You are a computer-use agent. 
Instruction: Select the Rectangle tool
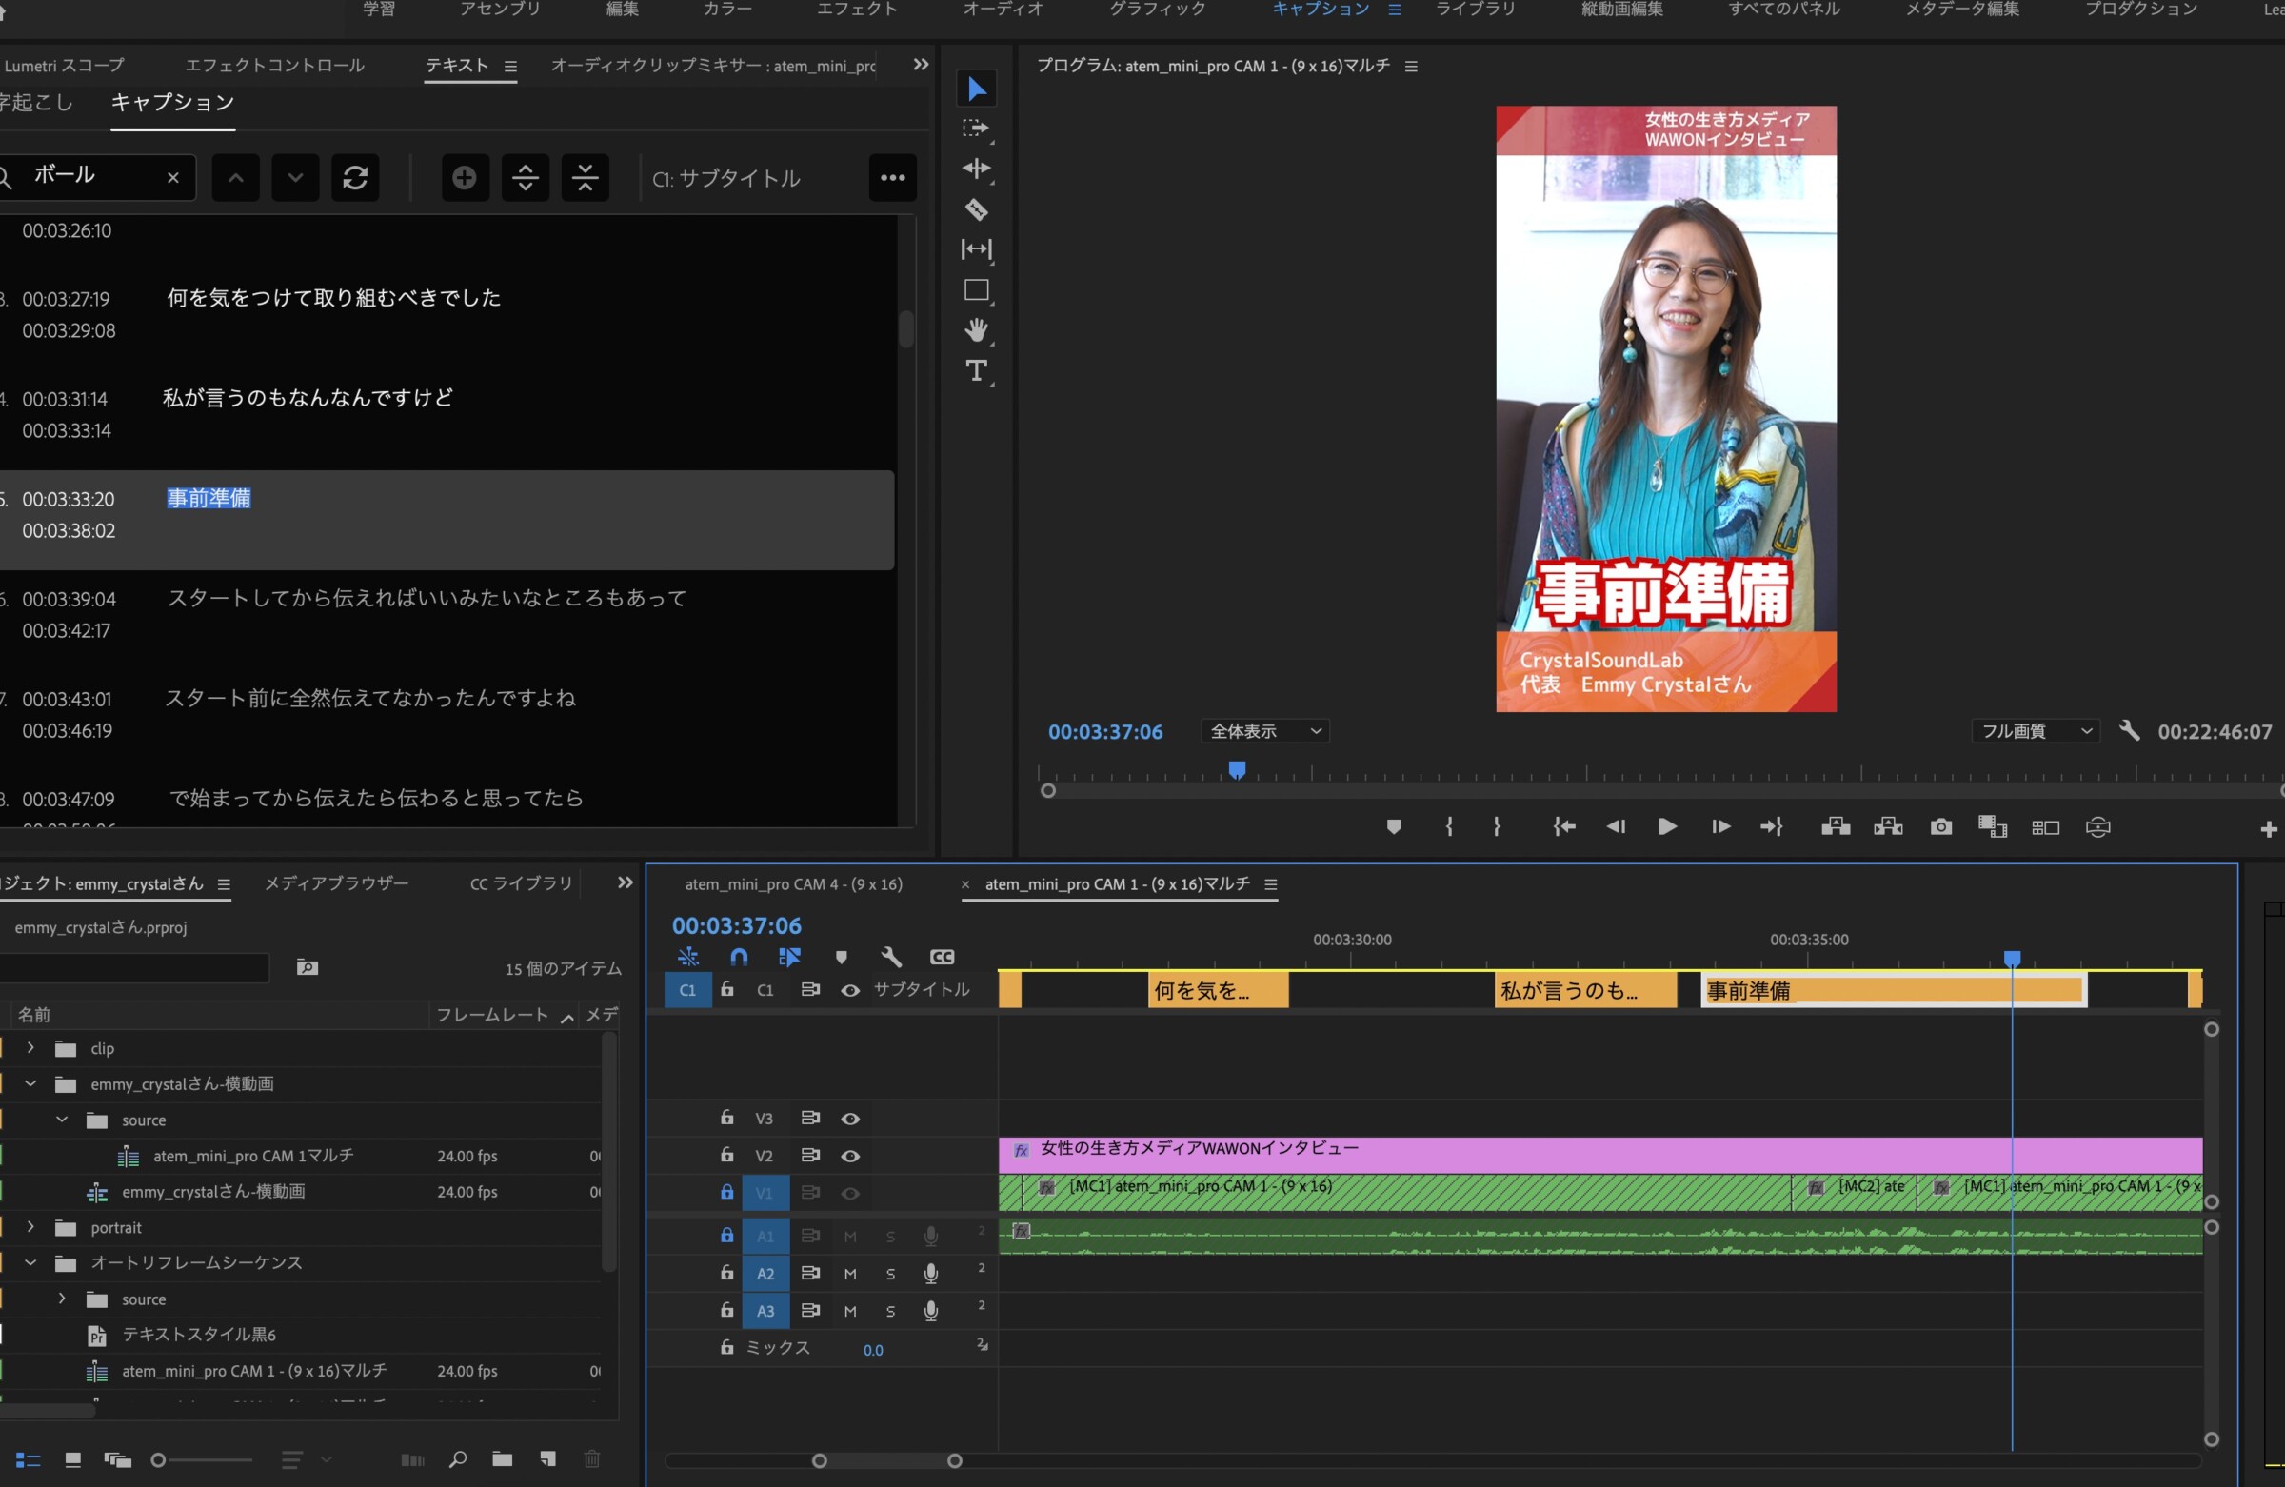(x=977, y=291)
